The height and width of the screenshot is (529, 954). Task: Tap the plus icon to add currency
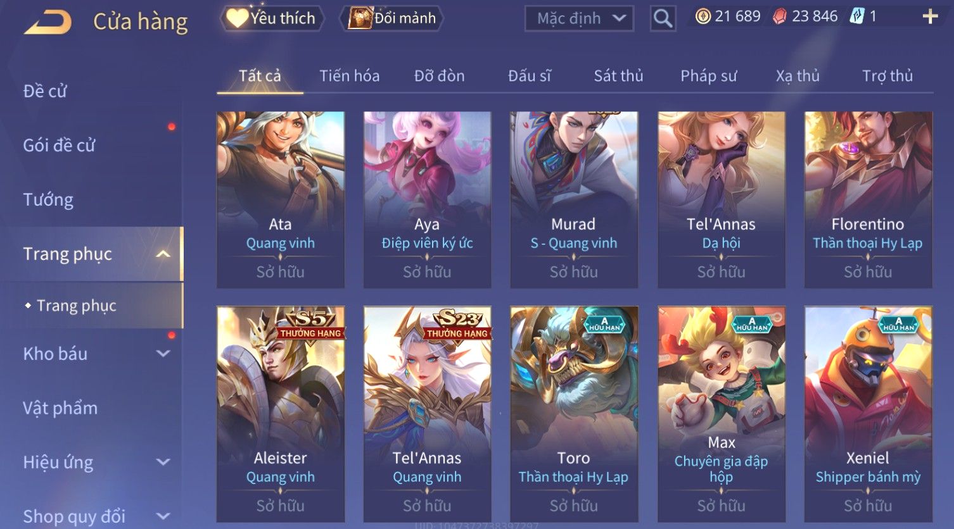[930, 16]
